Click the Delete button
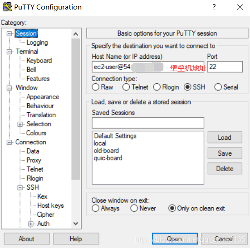This screenshot has height=248, width=250. pos(225,169)
